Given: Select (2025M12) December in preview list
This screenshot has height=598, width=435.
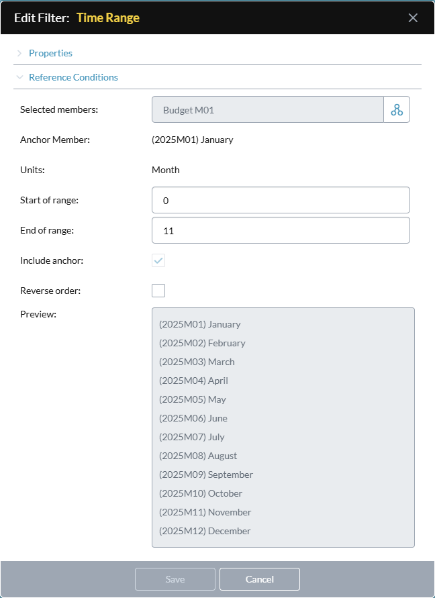Looking at the screenshot, I should click(205, 531).
